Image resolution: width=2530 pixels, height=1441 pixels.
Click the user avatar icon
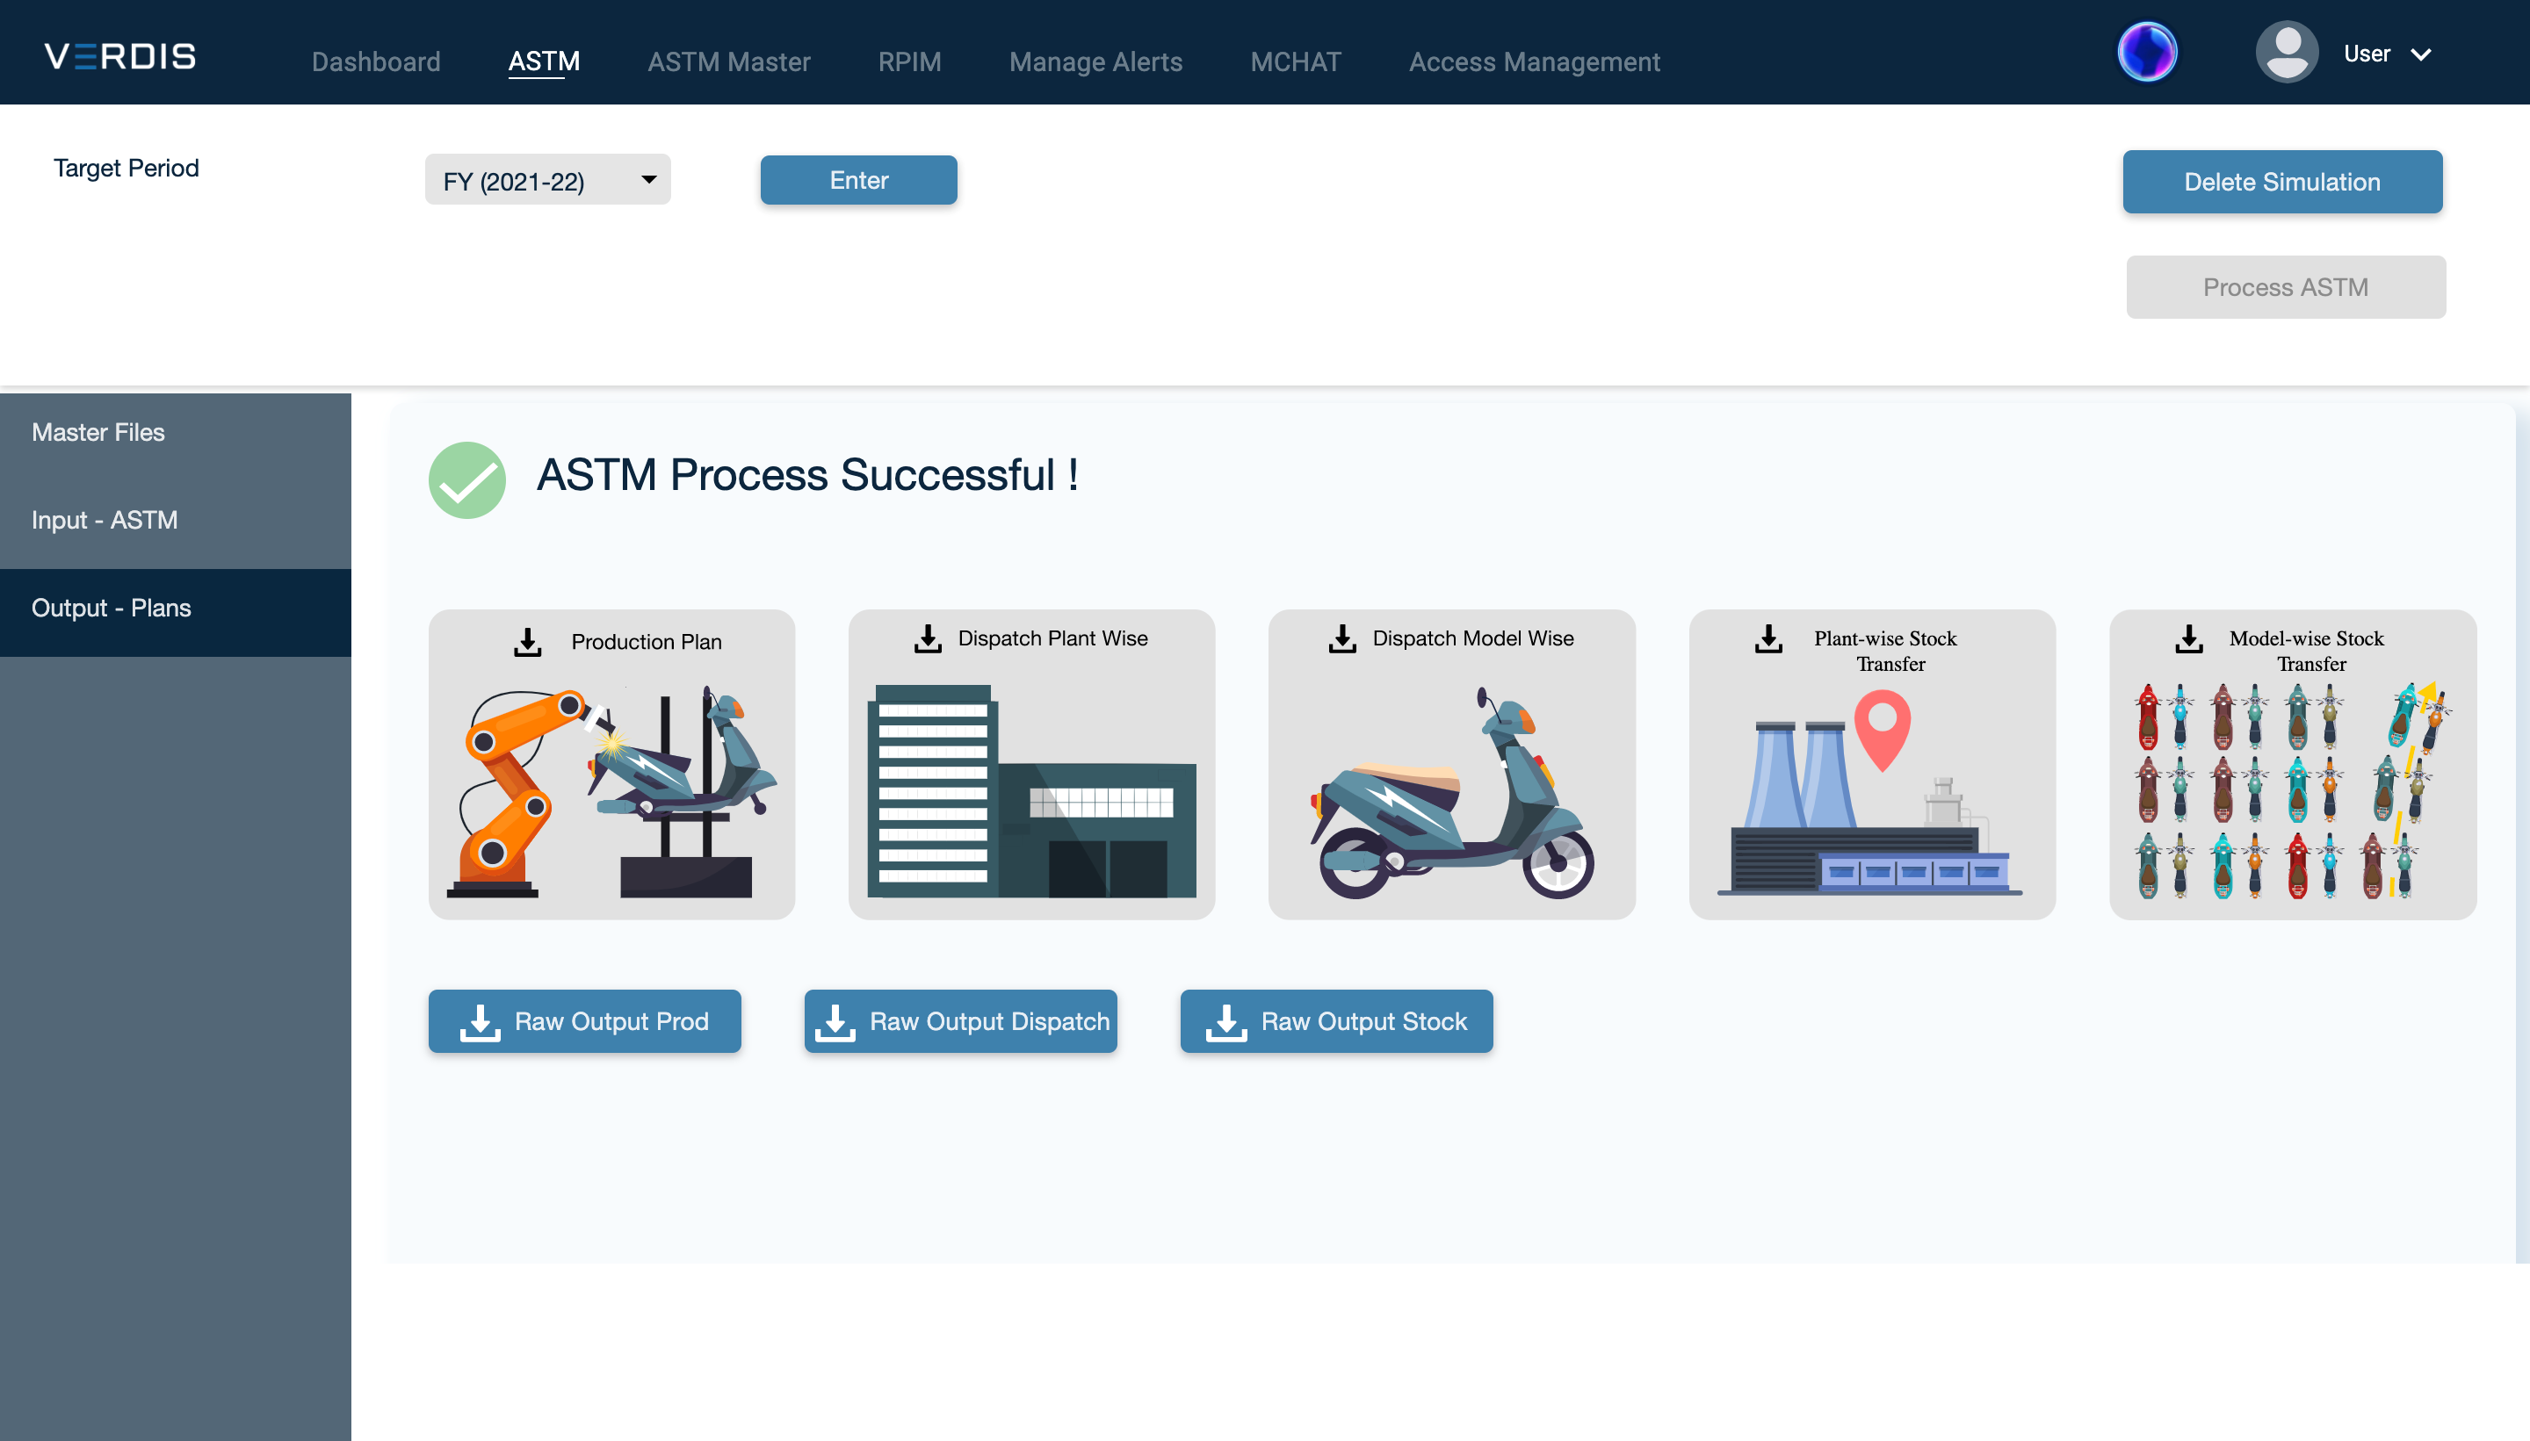click(2287, 53)
